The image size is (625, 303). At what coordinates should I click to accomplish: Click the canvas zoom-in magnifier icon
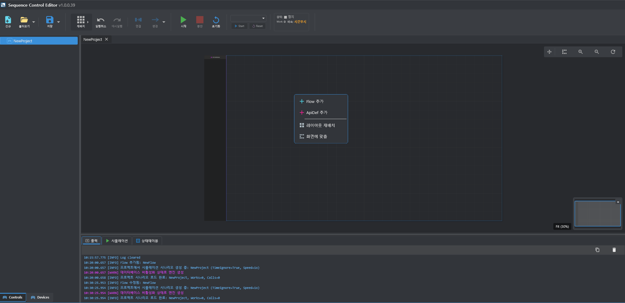(x=580, y=52)
